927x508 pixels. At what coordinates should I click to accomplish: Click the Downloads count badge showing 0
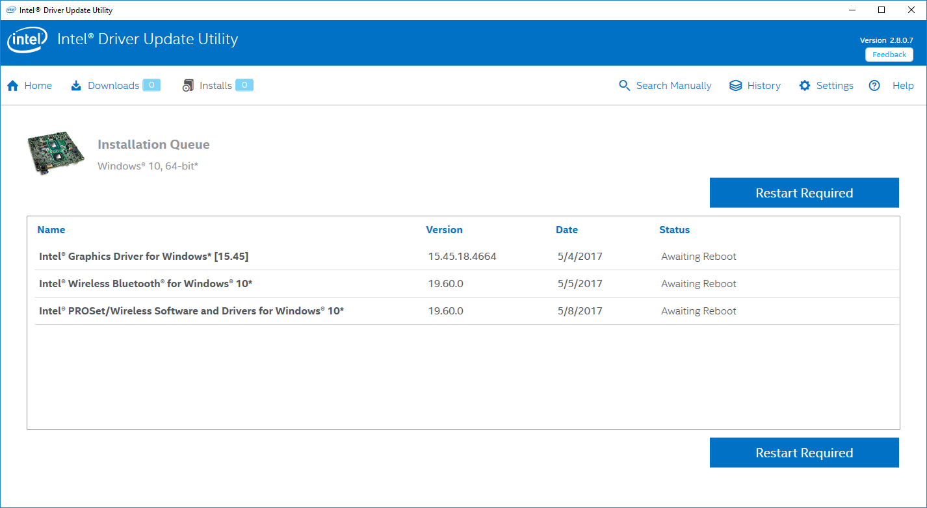coord(151,85)
